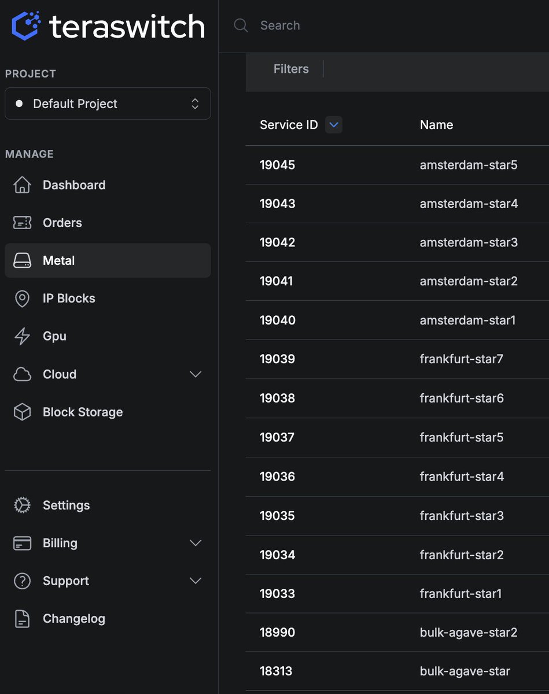Toggle Service ID sort arrow
Viewport: 549px width, 694px height.
click(x=334, y=125)
